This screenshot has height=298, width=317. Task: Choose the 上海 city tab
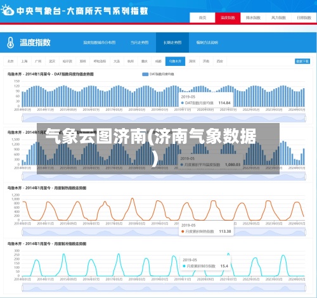(24, 62)
